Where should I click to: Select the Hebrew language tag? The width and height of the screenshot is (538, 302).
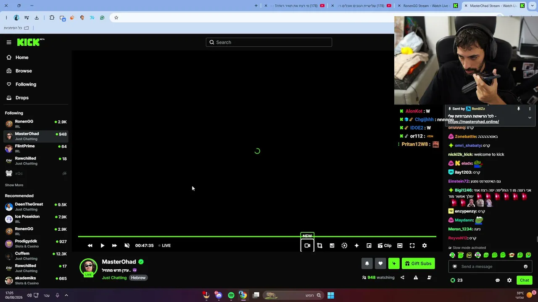(x=138, y=278)
